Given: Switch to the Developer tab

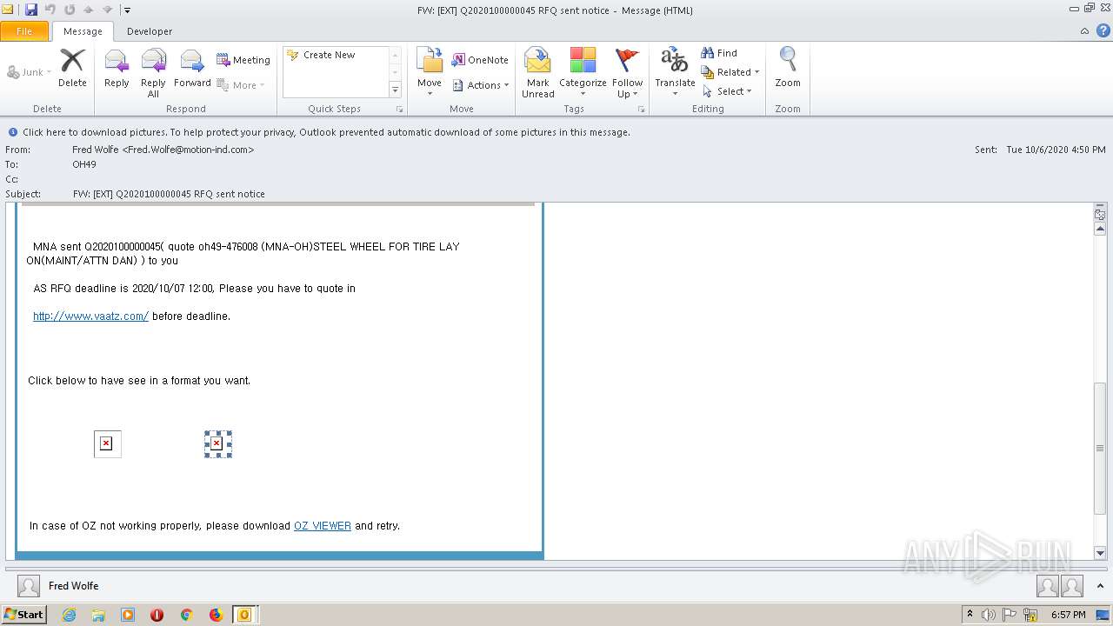Looking at the screenshot, I should point(150,31).
